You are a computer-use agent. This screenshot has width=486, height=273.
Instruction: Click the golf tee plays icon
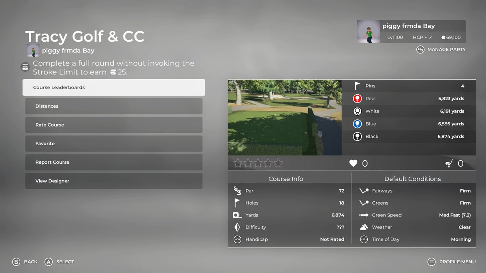click(x=449, y=163)
